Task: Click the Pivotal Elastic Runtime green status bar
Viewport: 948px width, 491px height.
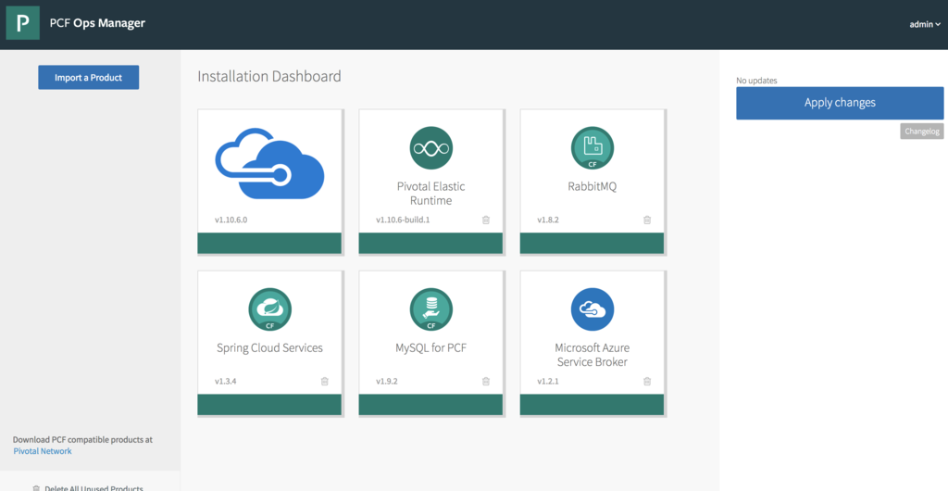Action: [430, 243]
